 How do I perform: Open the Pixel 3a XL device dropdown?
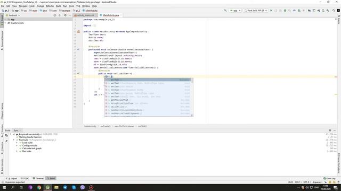256,11
